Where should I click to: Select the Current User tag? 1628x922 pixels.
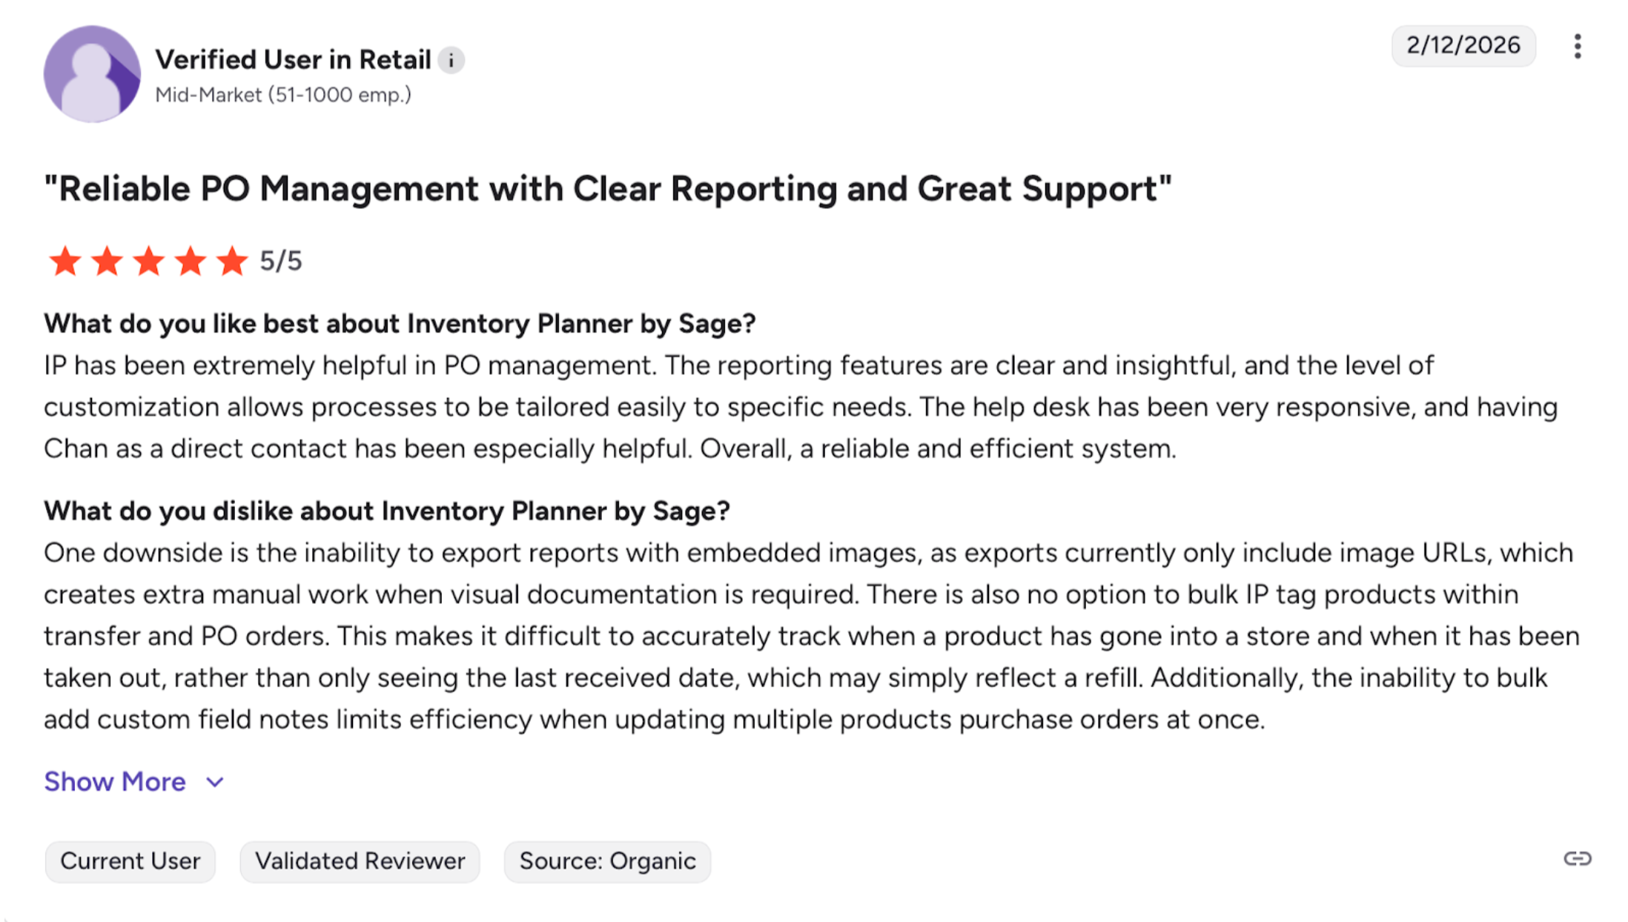[x=130, y=861]
